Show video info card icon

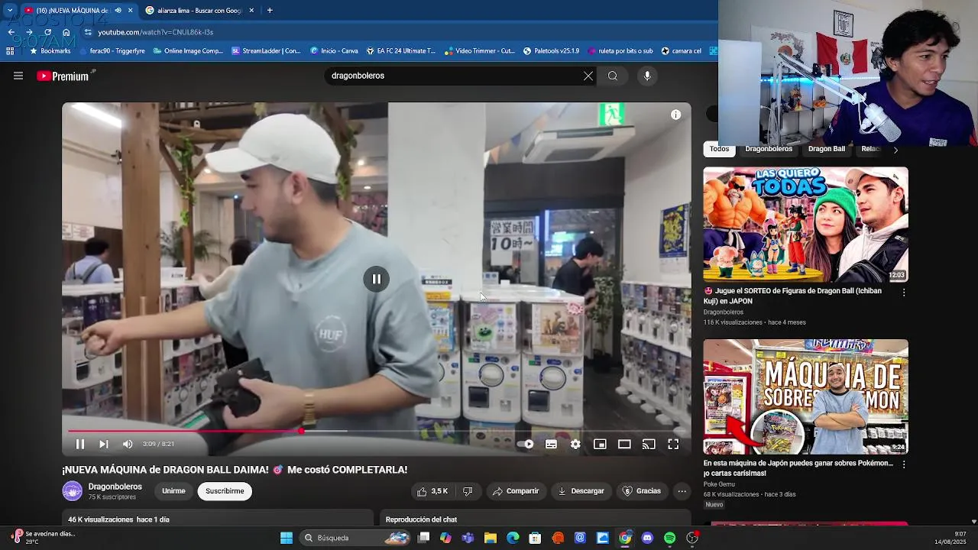675,115
